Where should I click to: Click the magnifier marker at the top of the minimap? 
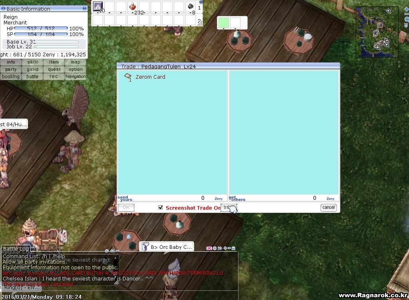coord(389,11)
